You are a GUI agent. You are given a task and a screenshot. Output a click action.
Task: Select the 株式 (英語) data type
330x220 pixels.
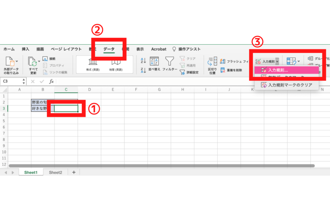[x=93, y=64]
